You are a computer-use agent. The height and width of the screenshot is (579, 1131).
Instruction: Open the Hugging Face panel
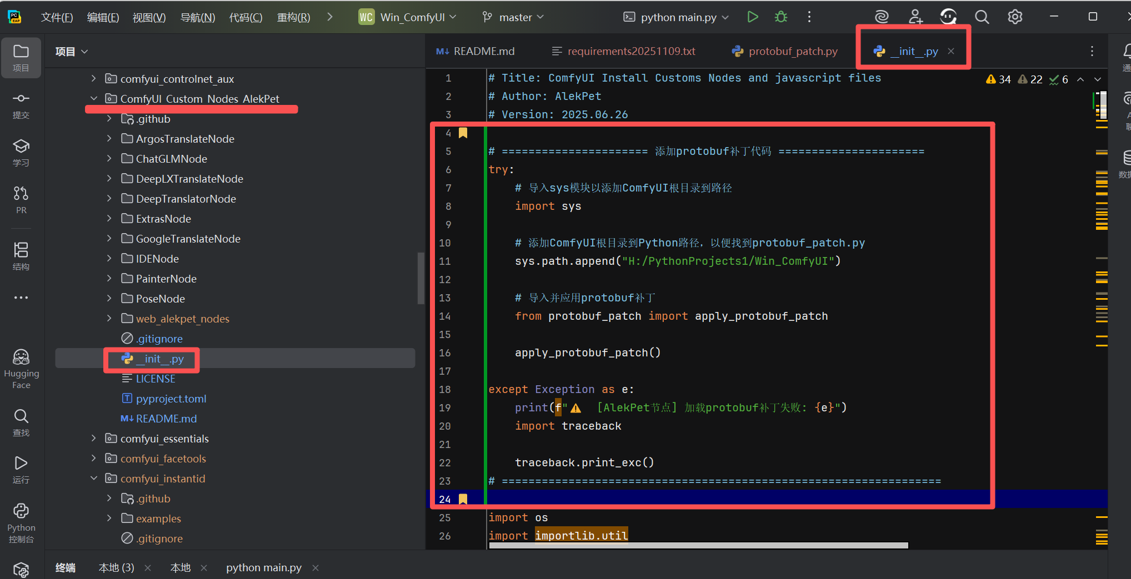tap(21, 369)
